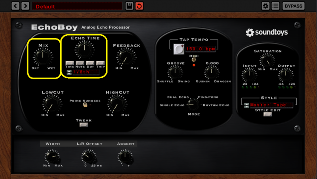
Task: Open the Default preset name dropdown
Action: point(77,6)
